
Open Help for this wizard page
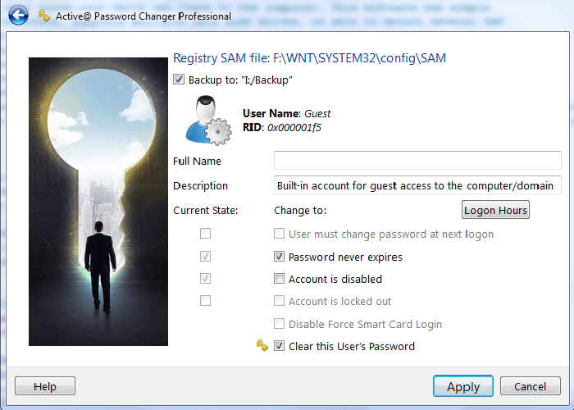pyautogui.click(x=45, y=386)
